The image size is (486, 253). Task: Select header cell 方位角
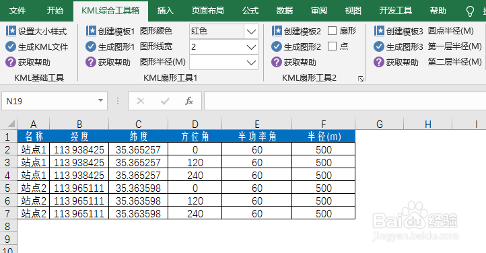[195, 136]
